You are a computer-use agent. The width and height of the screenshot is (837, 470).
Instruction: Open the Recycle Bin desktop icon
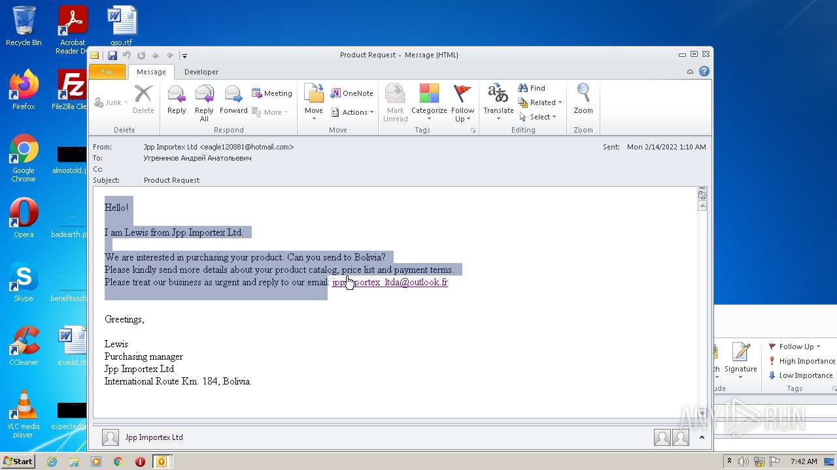pos(24,26)
